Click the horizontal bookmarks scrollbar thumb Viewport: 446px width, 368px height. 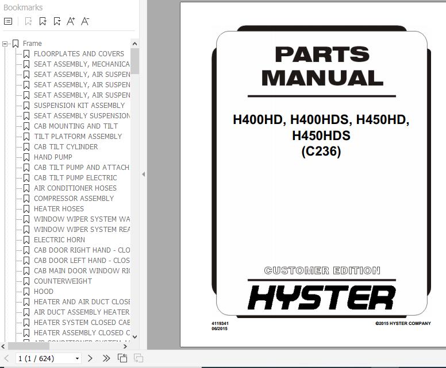tap(28, 346)
